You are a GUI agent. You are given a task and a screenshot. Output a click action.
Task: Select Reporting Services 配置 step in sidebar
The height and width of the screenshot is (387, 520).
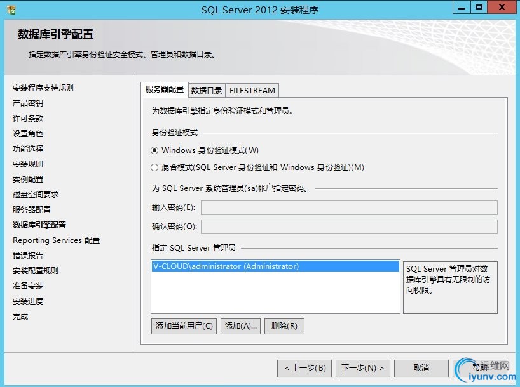click(56, 240)
